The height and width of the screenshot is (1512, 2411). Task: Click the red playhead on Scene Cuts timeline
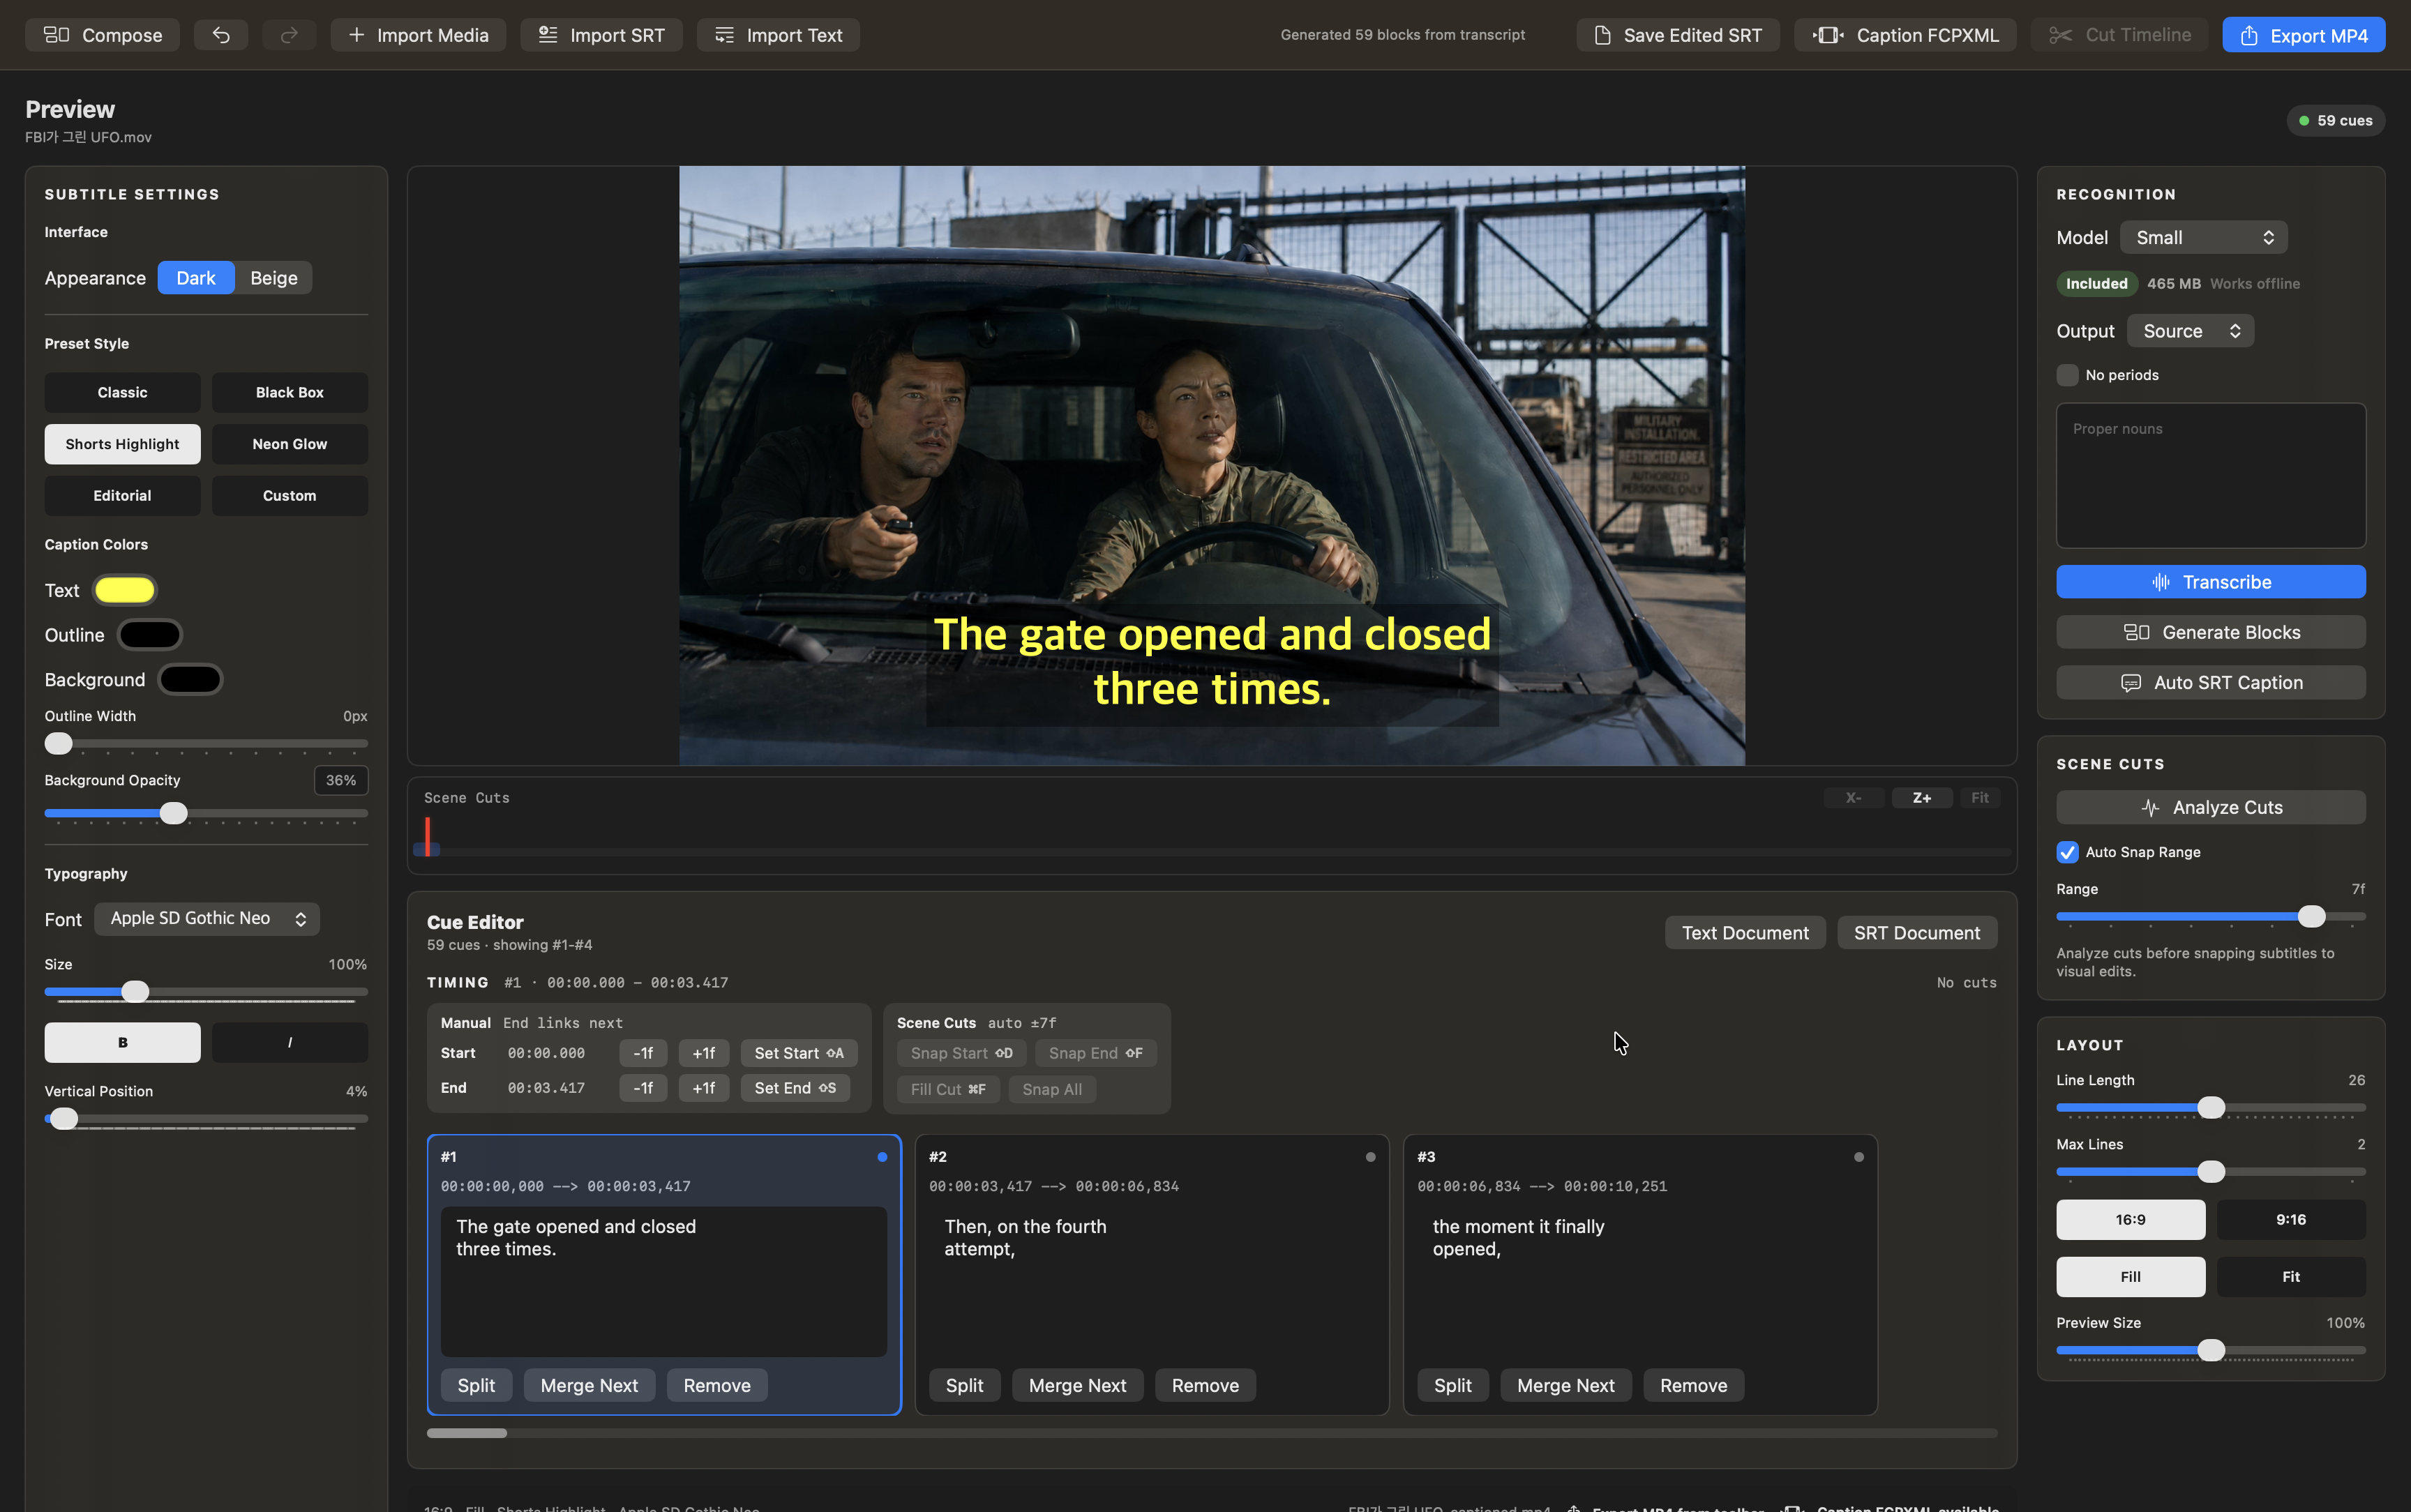(427, 837)
